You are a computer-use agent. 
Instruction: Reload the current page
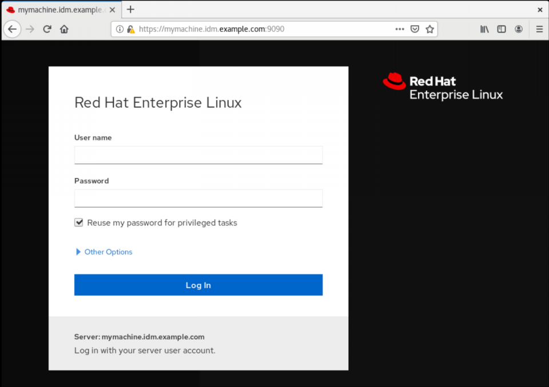tap(47, 29)
